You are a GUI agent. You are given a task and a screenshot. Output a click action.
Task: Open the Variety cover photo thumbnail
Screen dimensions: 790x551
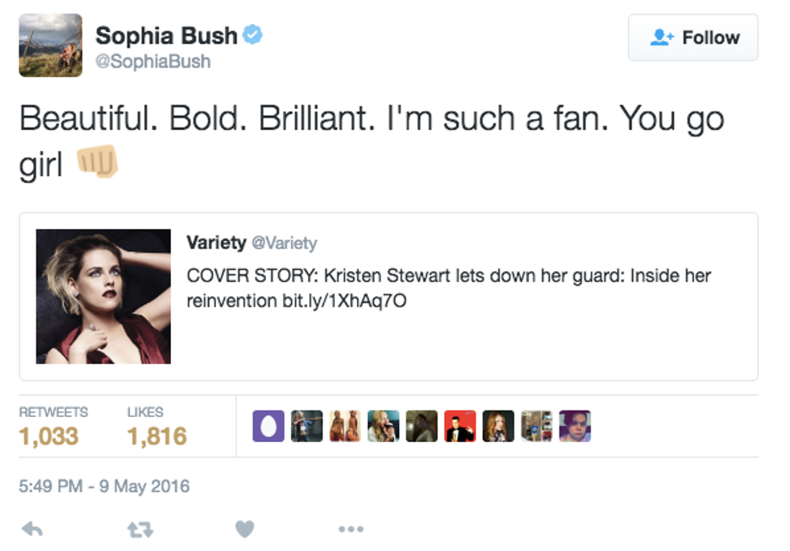click(103, 296)
